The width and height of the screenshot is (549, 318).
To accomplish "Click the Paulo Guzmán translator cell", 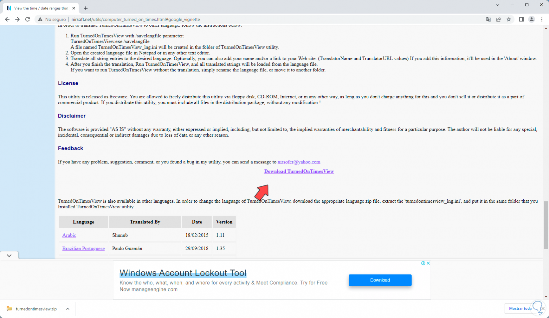I will point(145,249).
